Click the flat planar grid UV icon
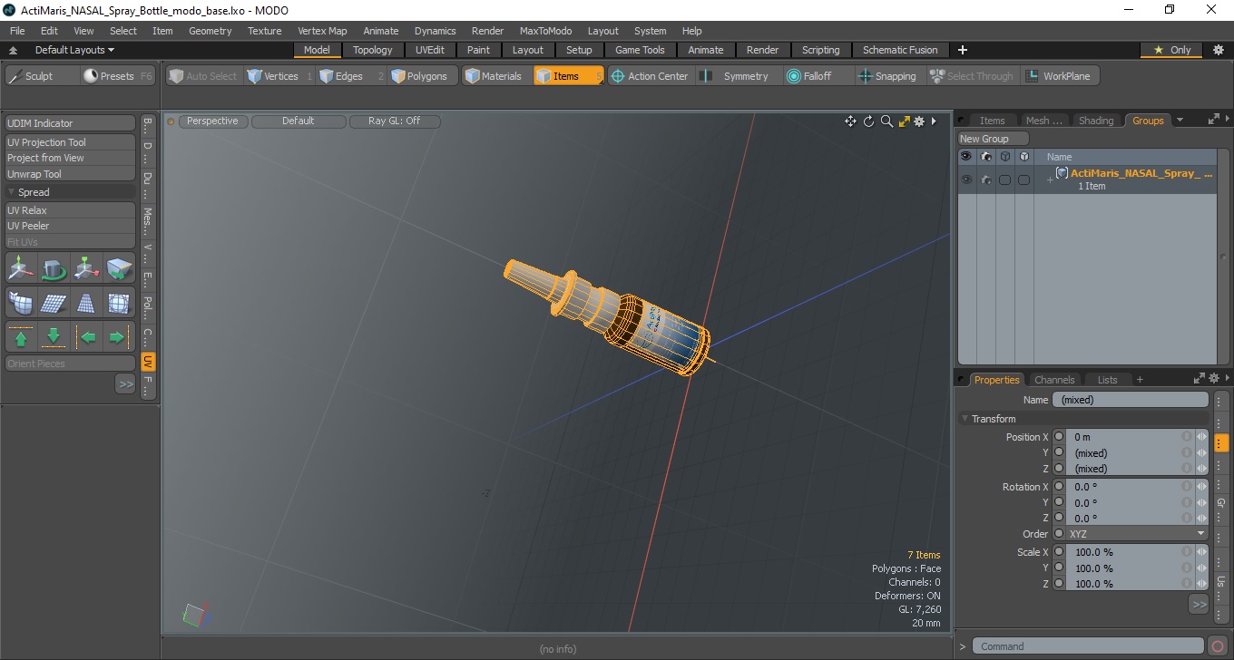Screen dimensions: 1234x660 point(54,303)
